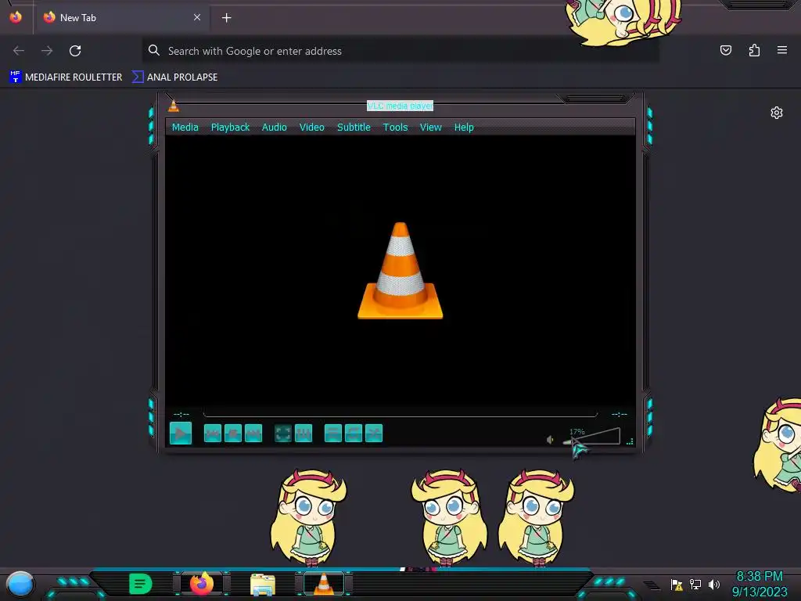This screenshot has height=601, width=801.
Task: Open the Video menu in VLC
Action: coord(311,128)
